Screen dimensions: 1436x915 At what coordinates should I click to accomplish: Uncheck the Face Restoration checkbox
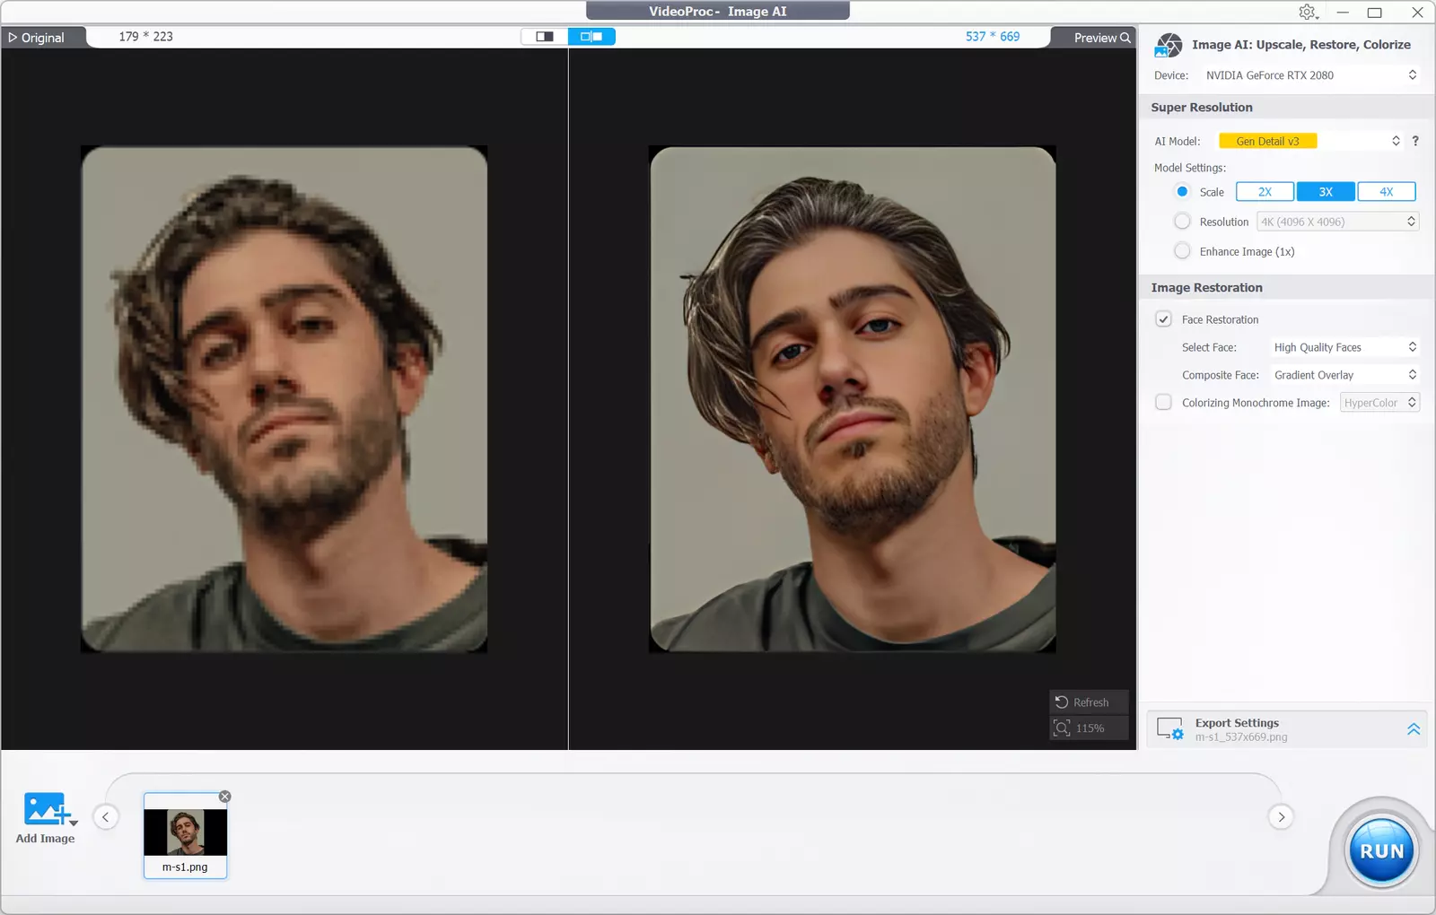point(1164,319)
